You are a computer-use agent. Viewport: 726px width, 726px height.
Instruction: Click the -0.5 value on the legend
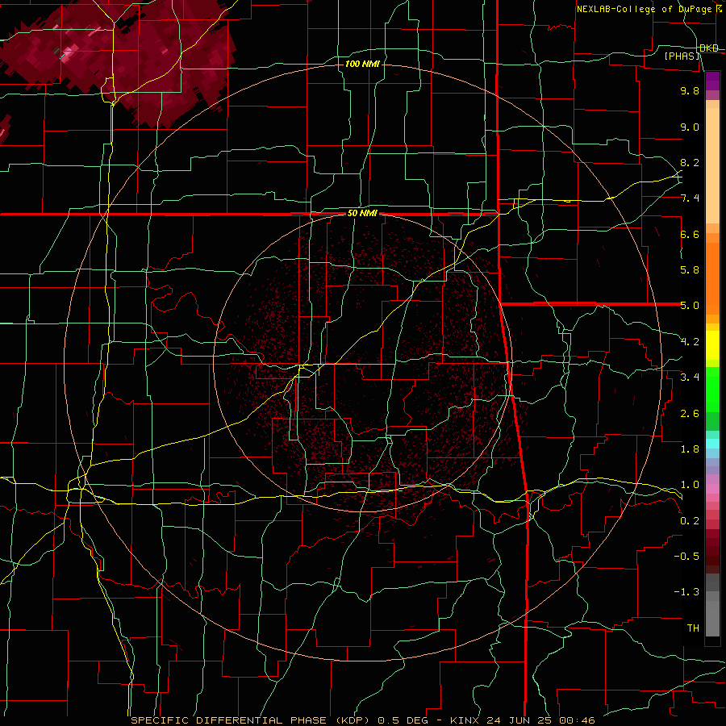686,557
